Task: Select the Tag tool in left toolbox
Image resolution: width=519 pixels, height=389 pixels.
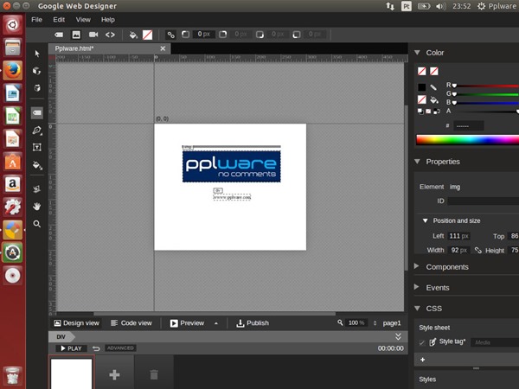Action: pyautogui.click(x=37, y=112)
